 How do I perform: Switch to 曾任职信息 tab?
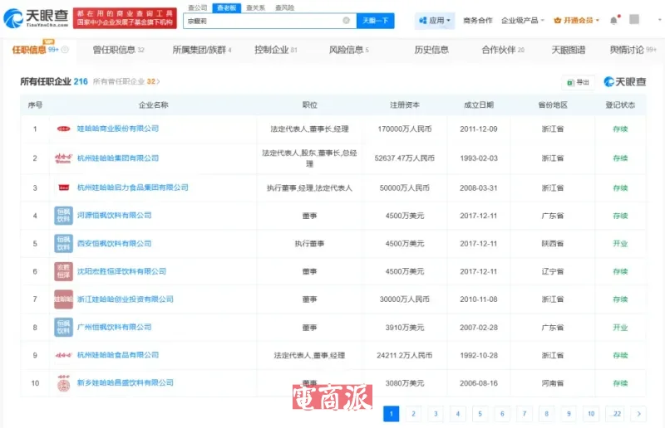pyautogui.click(x=118, y=50)
